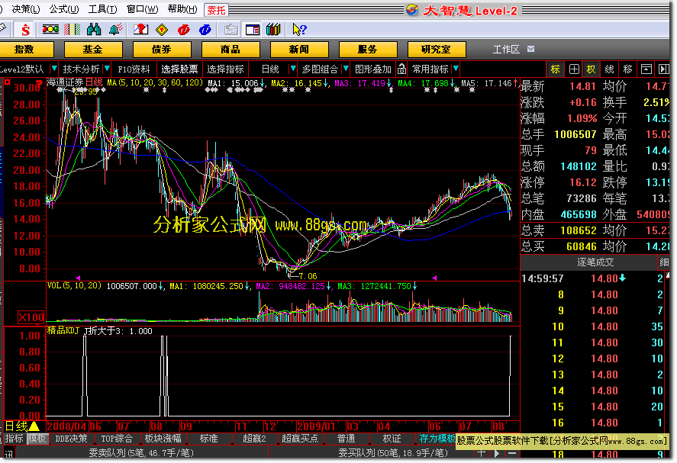Click the 债券 yellow button
677x463 pixels.
pyautogui.click(x=162, y=49)
